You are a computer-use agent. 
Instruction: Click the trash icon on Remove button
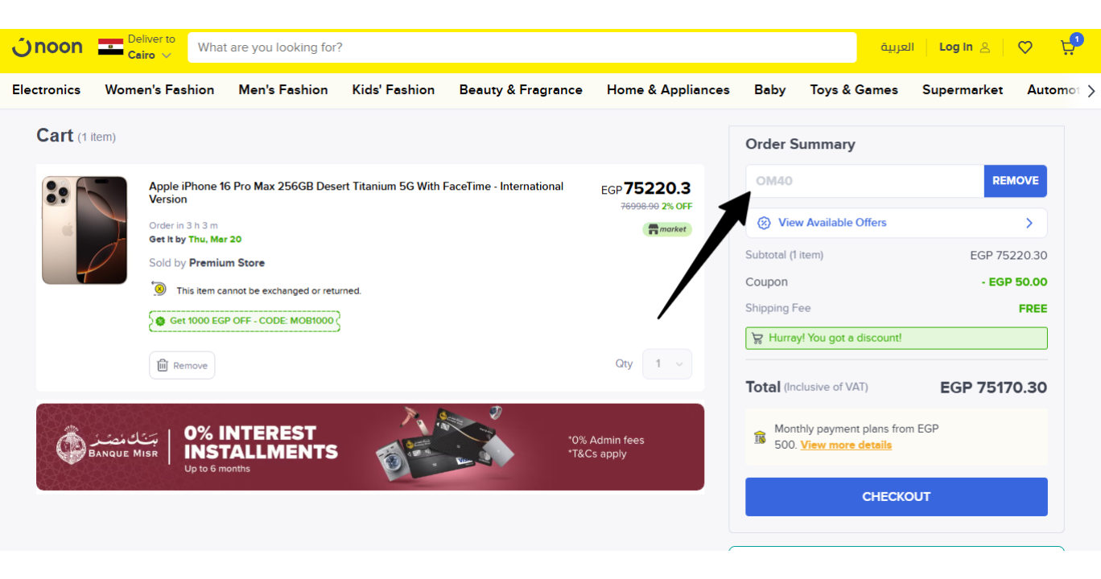point(163,365)
